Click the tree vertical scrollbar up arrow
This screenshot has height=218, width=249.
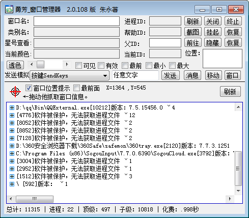pyautogui.click(x=238, y=107)
